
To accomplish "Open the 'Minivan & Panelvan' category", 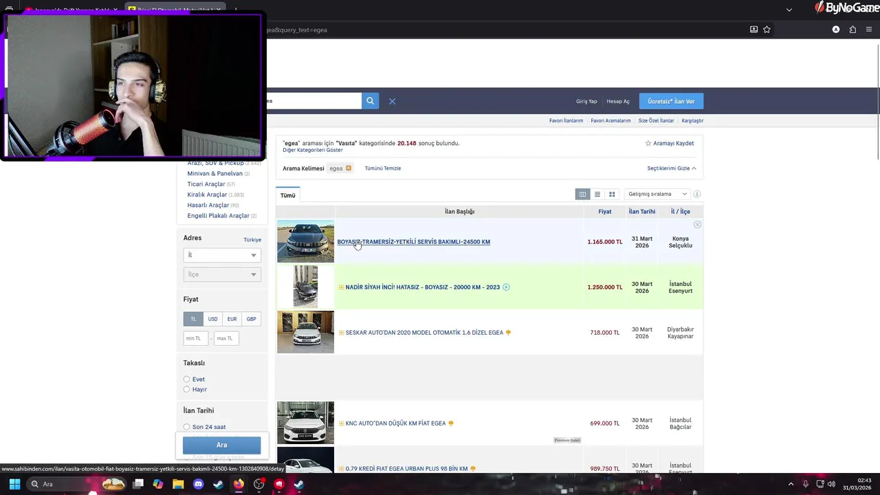I will tap(215, 173).
